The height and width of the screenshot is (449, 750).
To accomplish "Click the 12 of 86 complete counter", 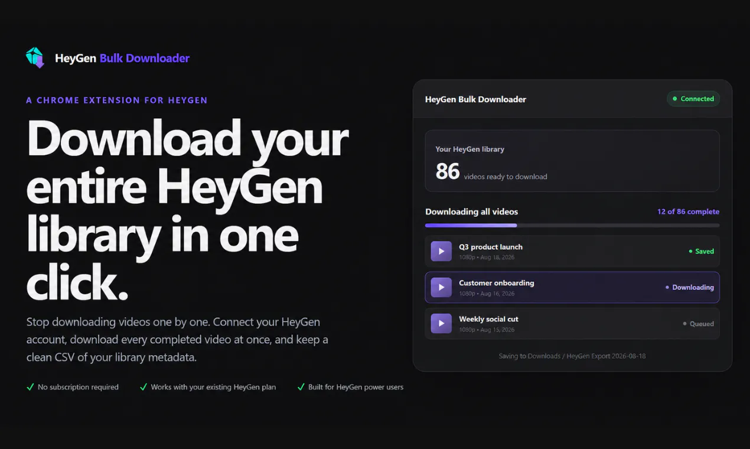I will point(688,212).
